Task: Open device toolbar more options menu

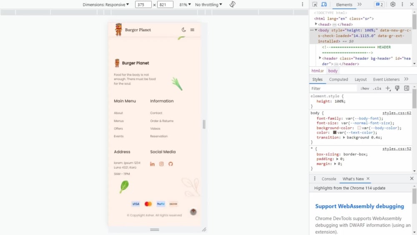Action: click(302, 4)
